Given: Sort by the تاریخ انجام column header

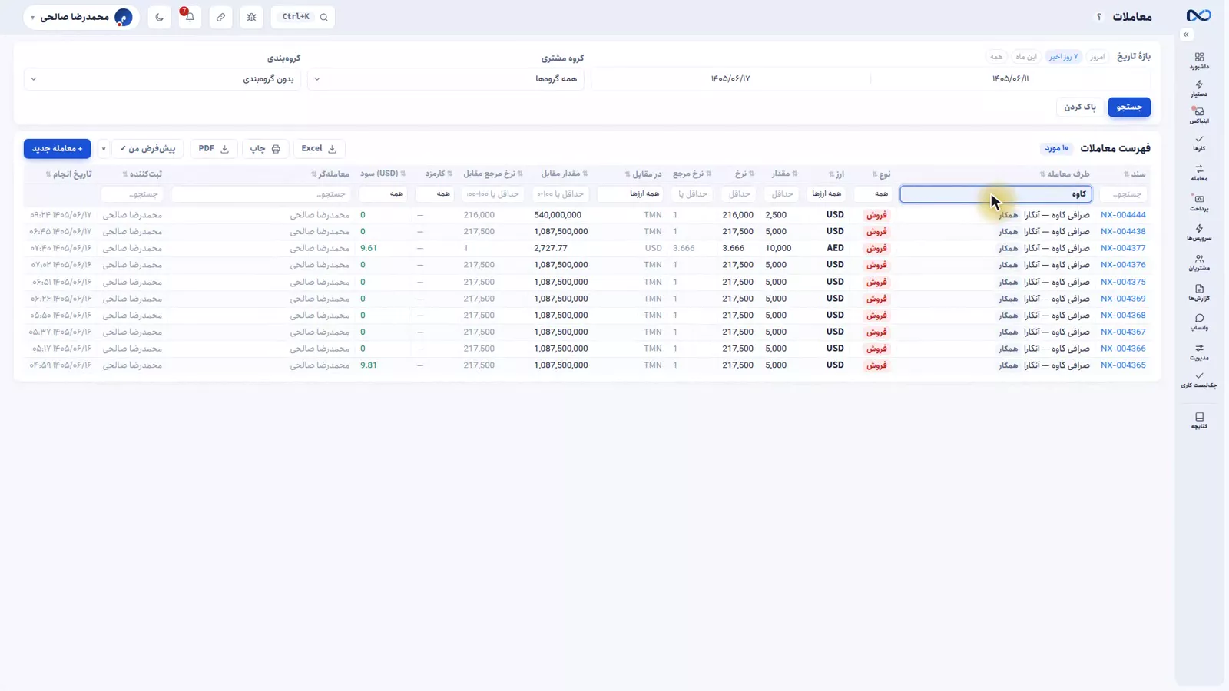Looking at the screenshot, I should (68, 174).
